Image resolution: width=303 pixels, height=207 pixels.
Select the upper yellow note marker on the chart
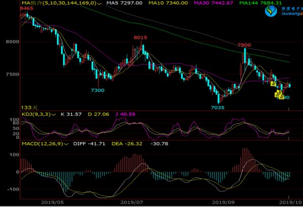(x=273, y=84)
